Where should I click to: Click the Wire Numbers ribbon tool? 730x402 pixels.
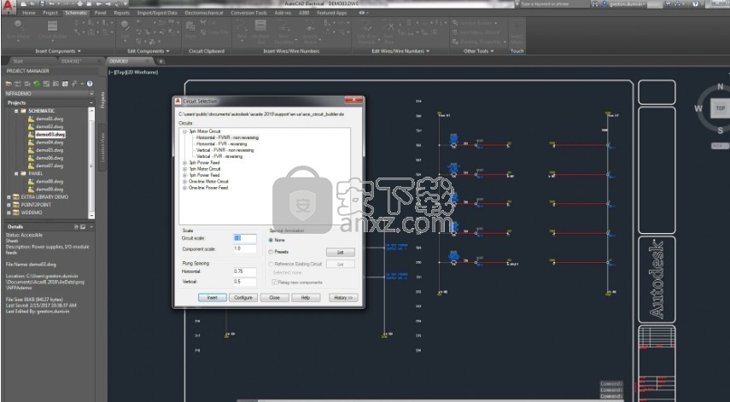pyautogui.click(x=283, y=30)
